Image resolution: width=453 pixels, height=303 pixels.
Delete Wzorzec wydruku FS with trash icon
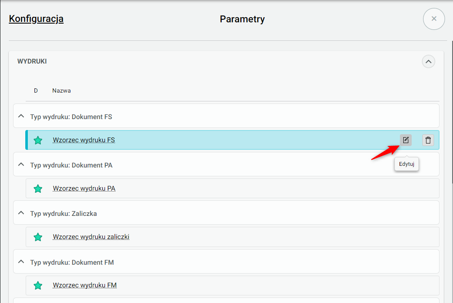(x=428, y=140)
